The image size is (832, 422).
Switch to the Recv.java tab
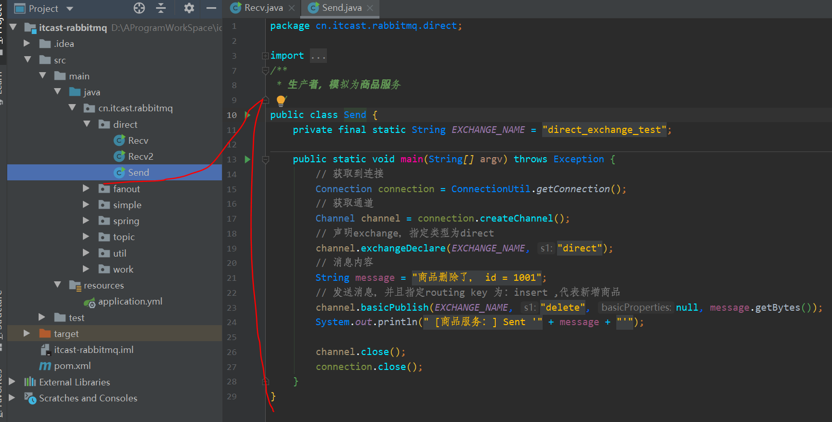click(x=263, y=8)
